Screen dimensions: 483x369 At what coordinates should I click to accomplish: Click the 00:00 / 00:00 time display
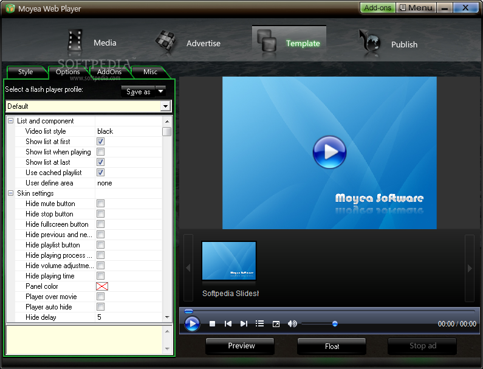coord(457,324)
